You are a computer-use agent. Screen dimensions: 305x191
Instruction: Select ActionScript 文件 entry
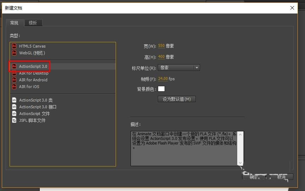click(63, 114)
